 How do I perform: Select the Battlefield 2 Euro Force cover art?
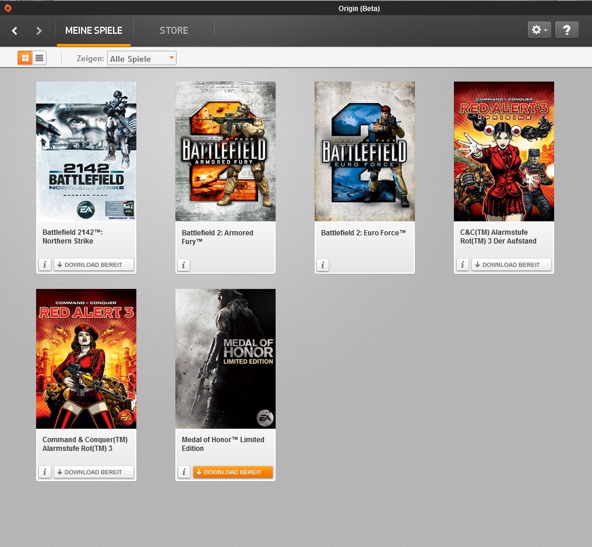pyautogui.click(x=365, y=151)
